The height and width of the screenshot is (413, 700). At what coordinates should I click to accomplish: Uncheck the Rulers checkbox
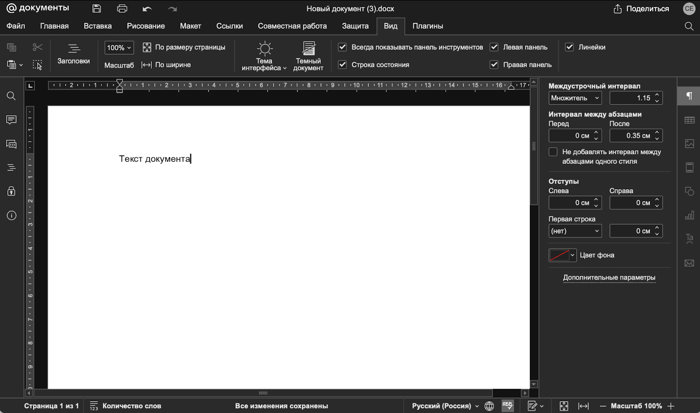(x=569, y=47)
